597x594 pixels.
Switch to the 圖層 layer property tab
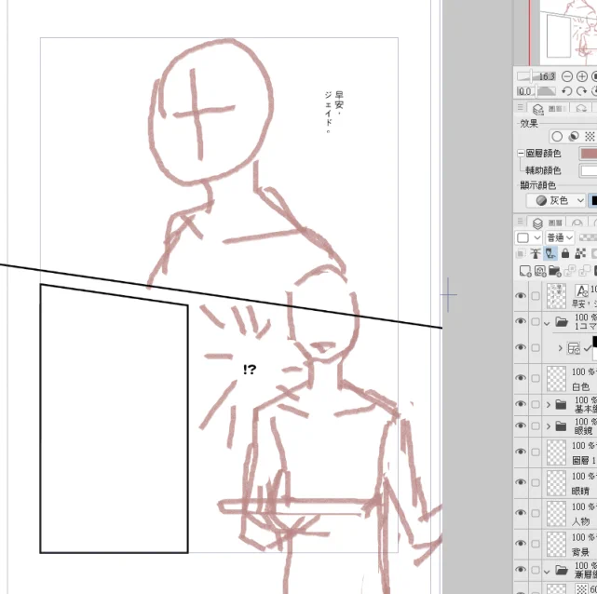pyautogui.click(x=549, y=109)
